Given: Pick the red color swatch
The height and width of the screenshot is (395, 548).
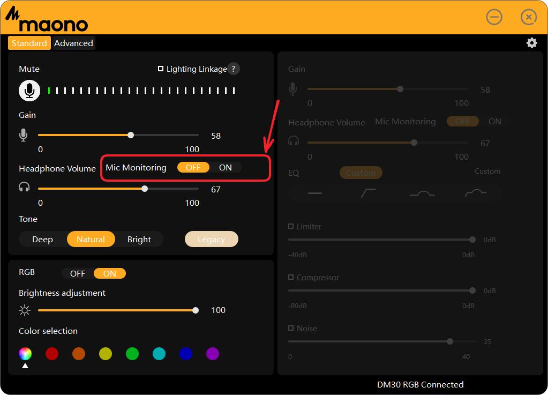Looking at the screenshot, I should click(52, 354).
